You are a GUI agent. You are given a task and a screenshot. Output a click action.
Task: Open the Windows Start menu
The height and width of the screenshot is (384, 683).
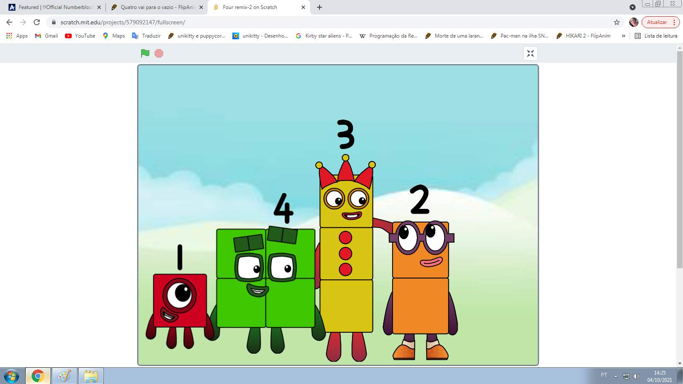[x=12, y=376]
